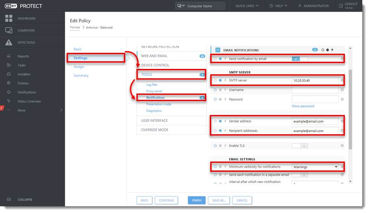Image resolution: width=369 pixels, height=213 pixels.
Task: Open the Quick Links dropdown
Action: [x=247, y=6]
